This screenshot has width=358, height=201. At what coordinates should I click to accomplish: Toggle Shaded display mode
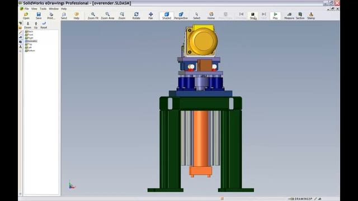click(x=167, y=16)
